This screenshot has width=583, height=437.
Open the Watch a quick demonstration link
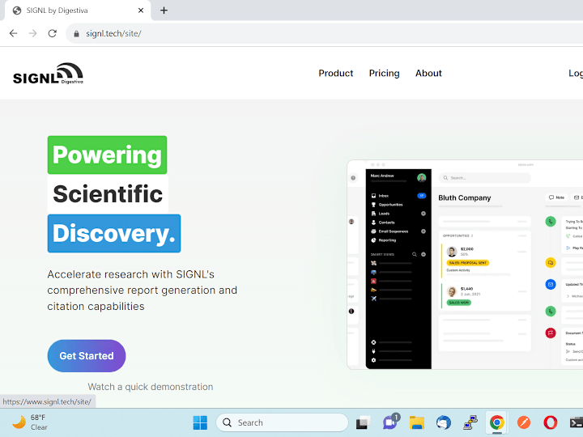pos(151,387)
